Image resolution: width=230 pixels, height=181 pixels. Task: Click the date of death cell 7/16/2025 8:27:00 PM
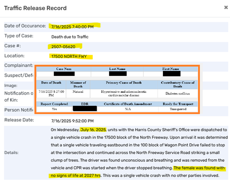coord(51,94)
